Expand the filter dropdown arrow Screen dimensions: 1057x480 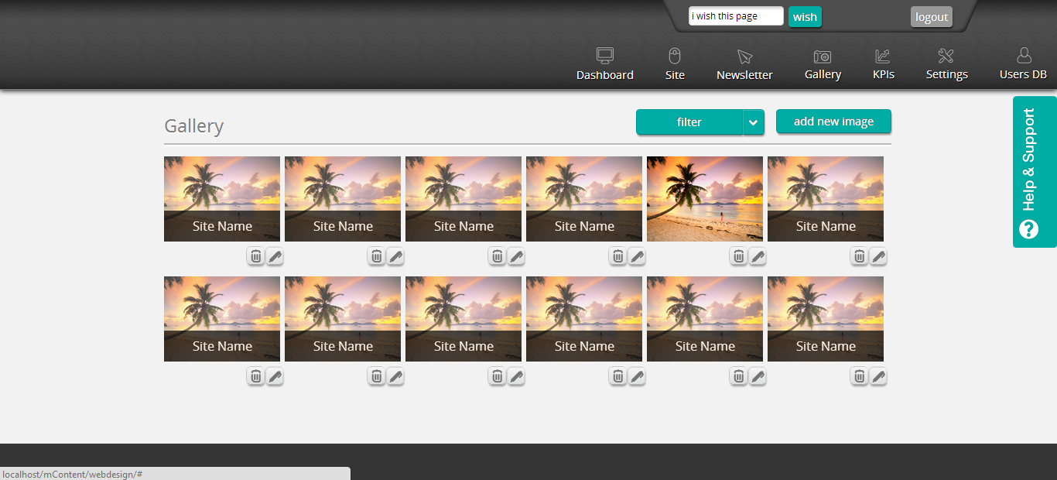point(753,122)
